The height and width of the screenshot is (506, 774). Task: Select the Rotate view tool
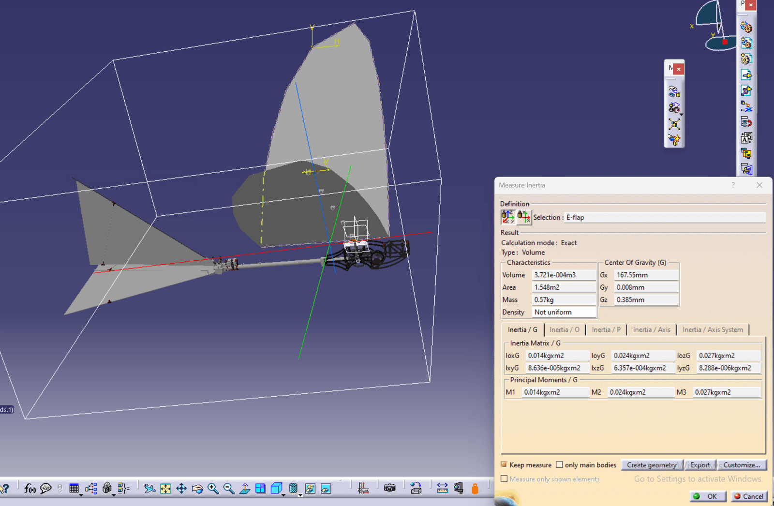(197, 489)
